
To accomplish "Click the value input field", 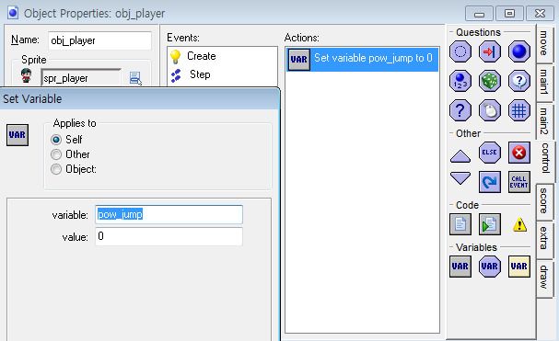I will 169,236.
